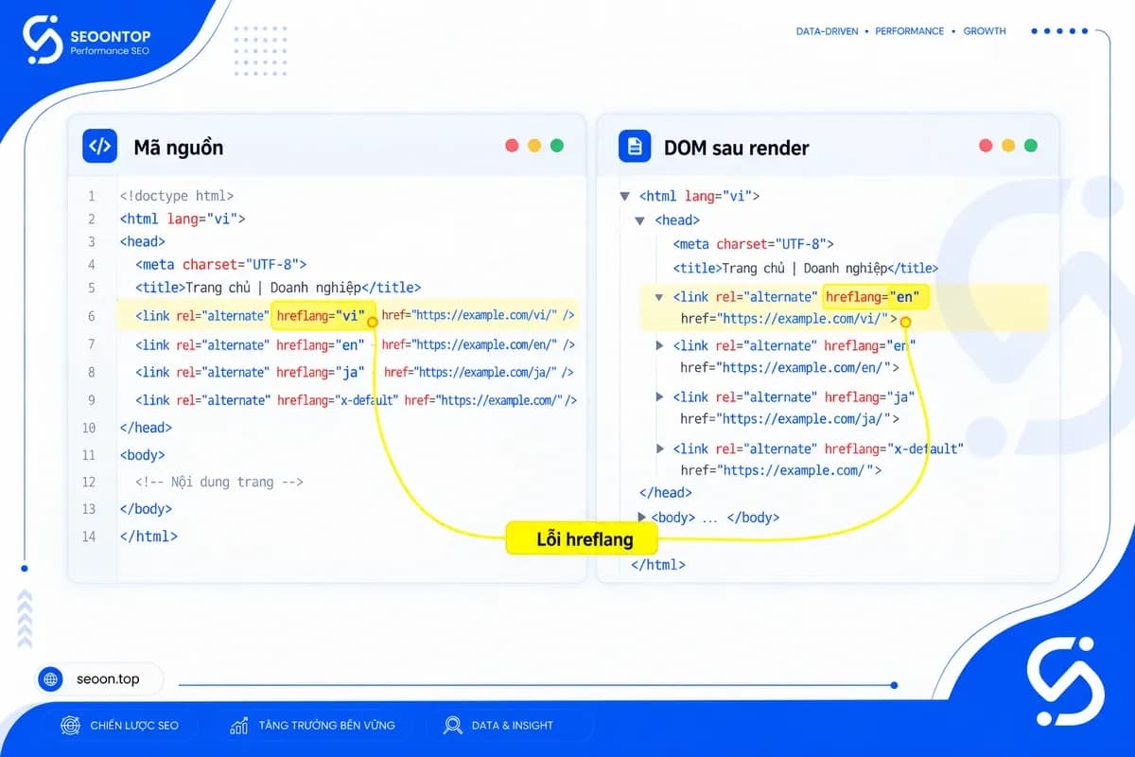Screen dimensions: 1135x757
Task: Click the Performance SEO tagline under SEOONTOP
Action: 111,51
